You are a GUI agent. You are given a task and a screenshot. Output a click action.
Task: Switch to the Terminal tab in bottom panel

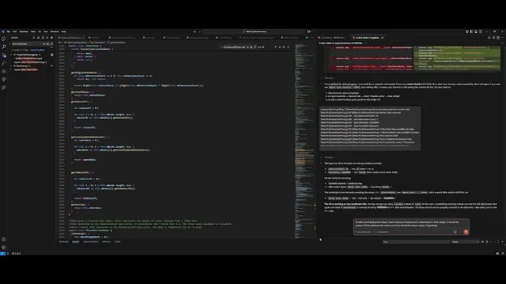(x=106, y=242)
